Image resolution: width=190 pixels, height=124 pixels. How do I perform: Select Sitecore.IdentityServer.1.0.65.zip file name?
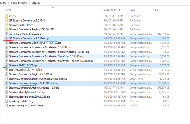pyautogui.click(x=27, y=92)
